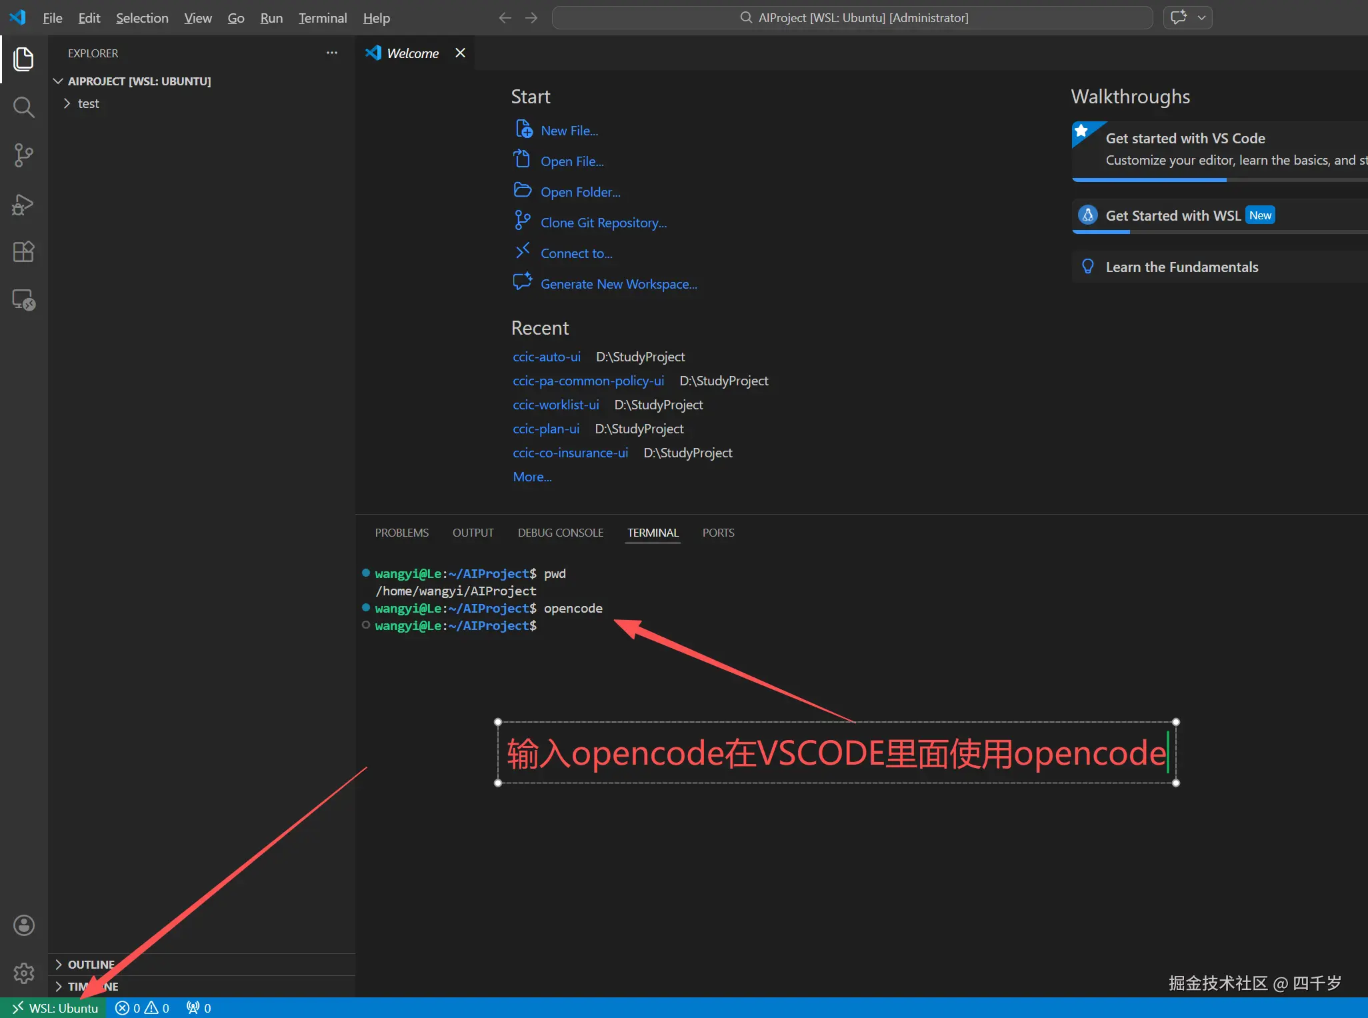Open the Explorer sidebar icon
Screen dimensions: 1368x1018
click(x=24, y=59)
